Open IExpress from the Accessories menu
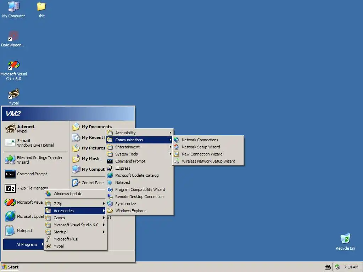The image size is (363, 272). (x=140, y=168)
